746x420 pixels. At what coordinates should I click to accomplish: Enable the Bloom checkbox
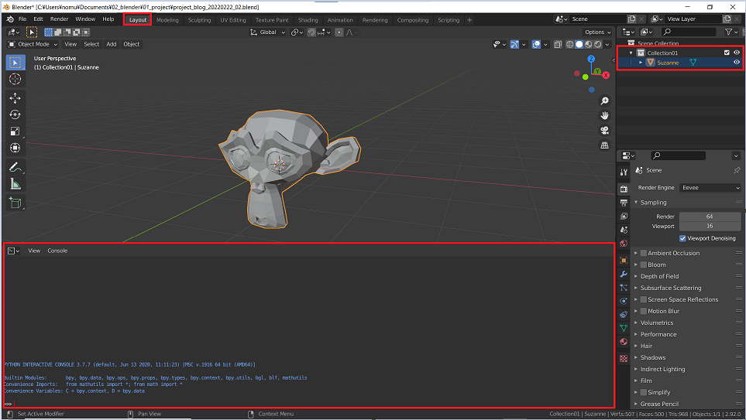click(643, 265)
